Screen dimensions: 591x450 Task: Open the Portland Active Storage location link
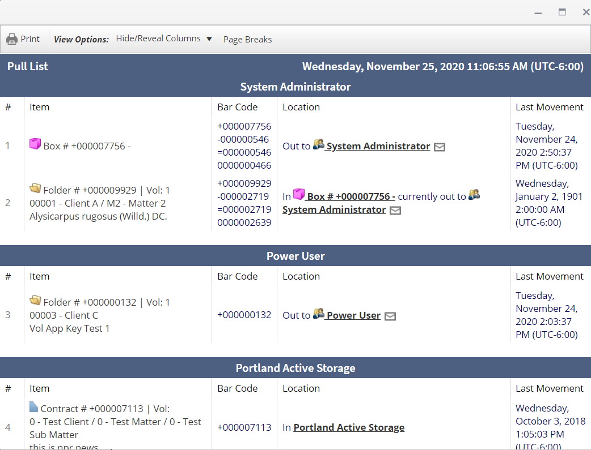coord(349,427)
